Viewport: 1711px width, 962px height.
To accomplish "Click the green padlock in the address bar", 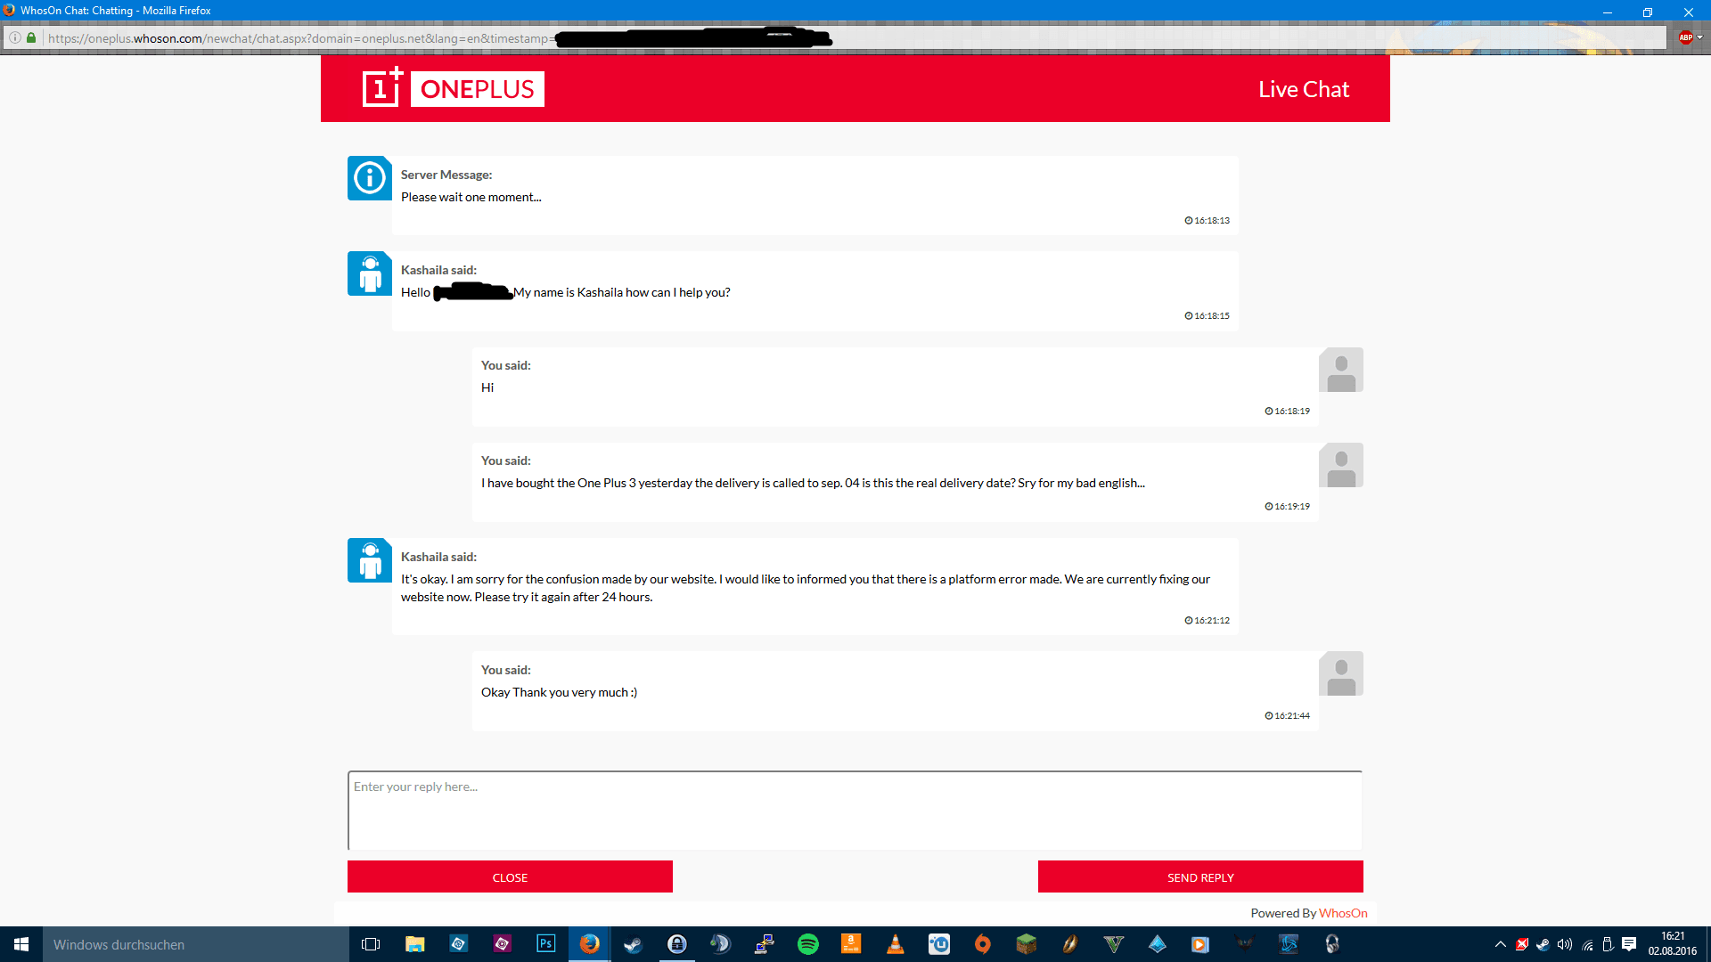I will [x=31, y=38].
